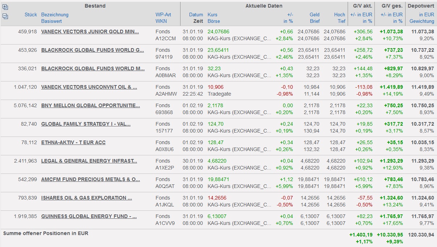Select WKN A1XE2P cell
437x247 pixels.
(165, 168)
